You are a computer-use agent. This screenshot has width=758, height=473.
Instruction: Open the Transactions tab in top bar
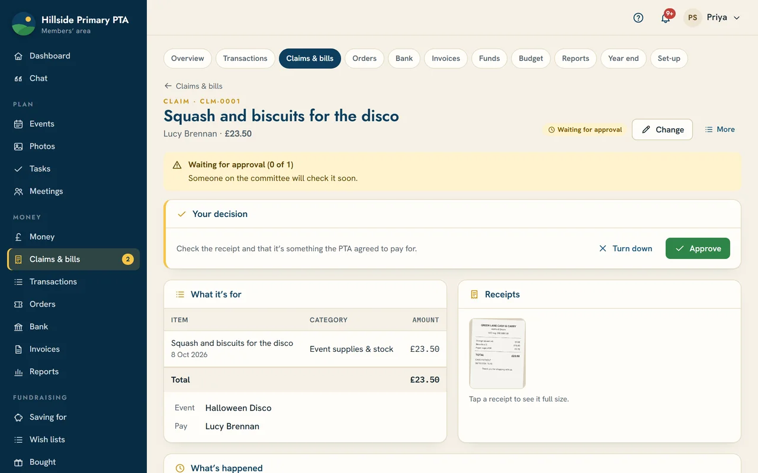point(245,59)
